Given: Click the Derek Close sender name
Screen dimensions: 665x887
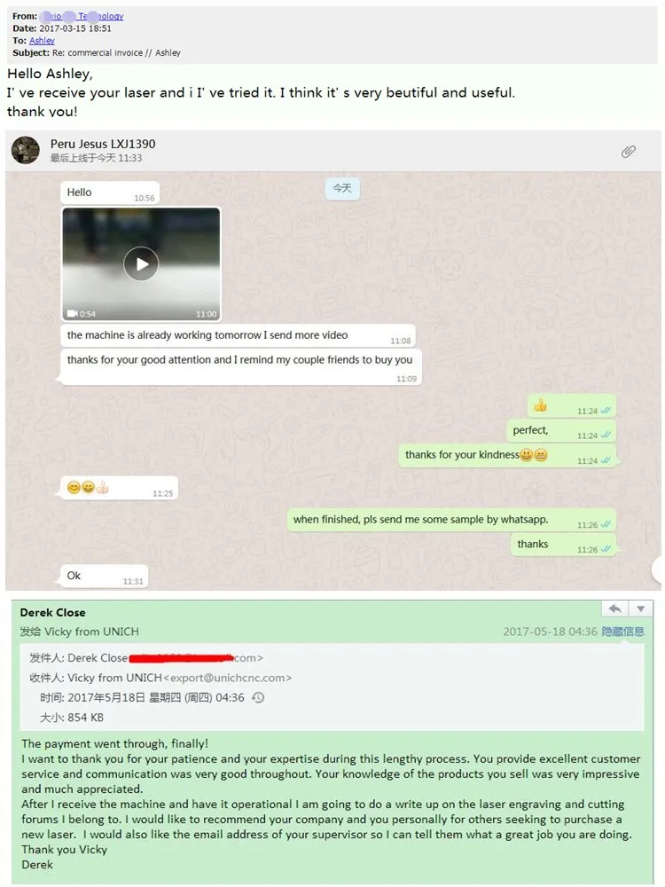Looking at the screenshot, I should click(52, 613).
